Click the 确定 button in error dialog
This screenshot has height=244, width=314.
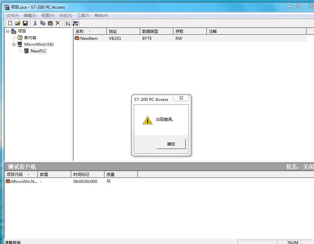[x=171, y=144]
